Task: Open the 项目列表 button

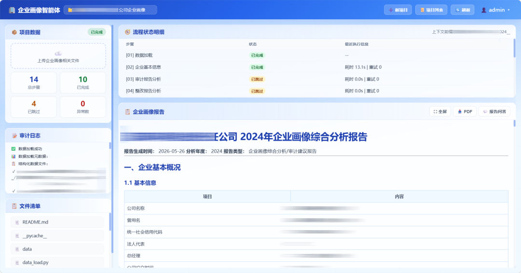Action: tap(431, 10)
